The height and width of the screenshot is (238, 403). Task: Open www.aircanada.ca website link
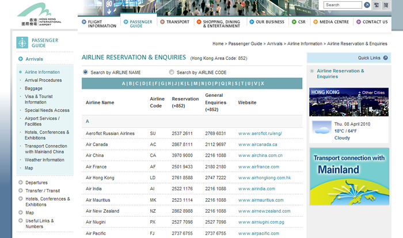point(257,144)
